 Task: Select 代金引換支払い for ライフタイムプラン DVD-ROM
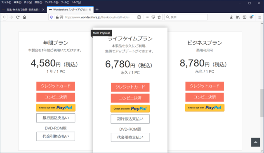(x=130, y=137)
